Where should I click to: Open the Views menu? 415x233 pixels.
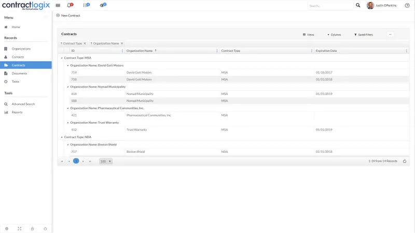309,35
